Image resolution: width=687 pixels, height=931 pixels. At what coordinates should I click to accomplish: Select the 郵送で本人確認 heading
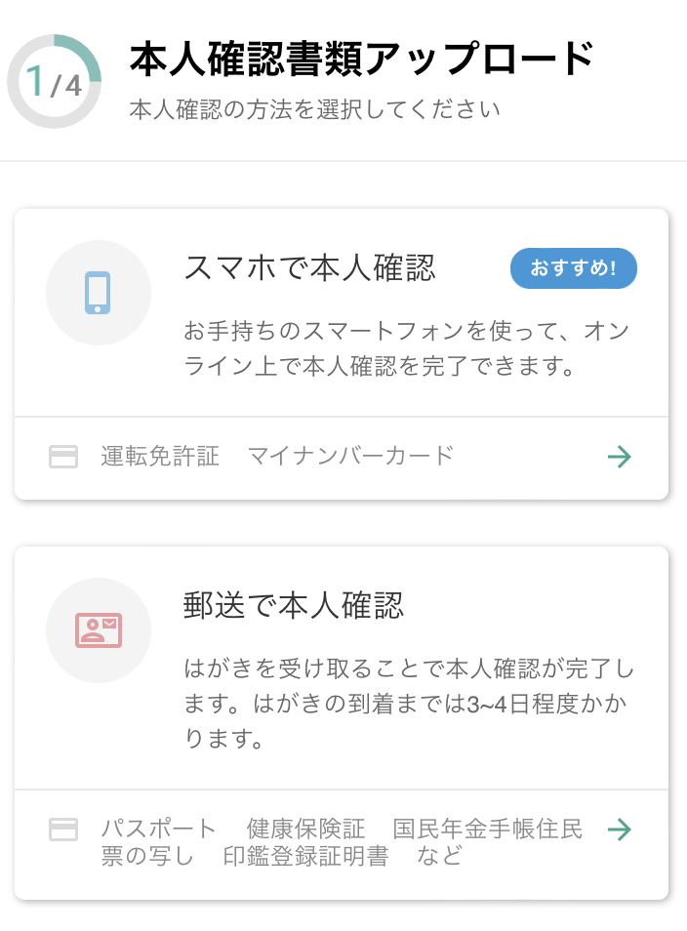point(294,606)
